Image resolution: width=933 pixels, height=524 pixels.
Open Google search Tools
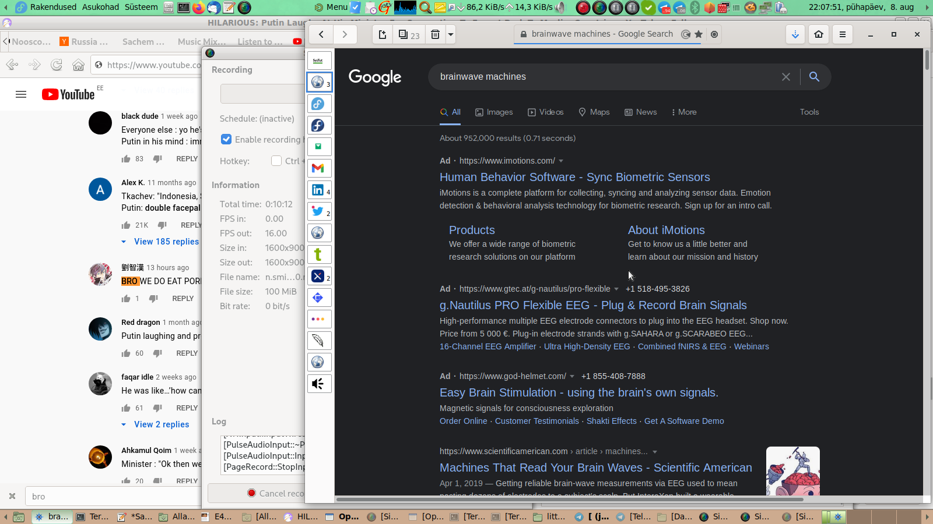click(x=809, y=112)
